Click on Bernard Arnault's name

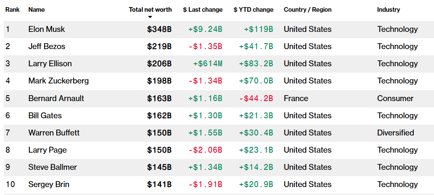(x=56, y=99)
